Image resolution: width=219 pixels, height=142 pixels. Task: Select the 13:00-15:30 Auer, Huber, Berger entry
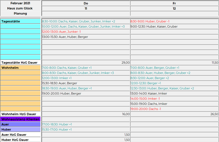click(65, 37)
